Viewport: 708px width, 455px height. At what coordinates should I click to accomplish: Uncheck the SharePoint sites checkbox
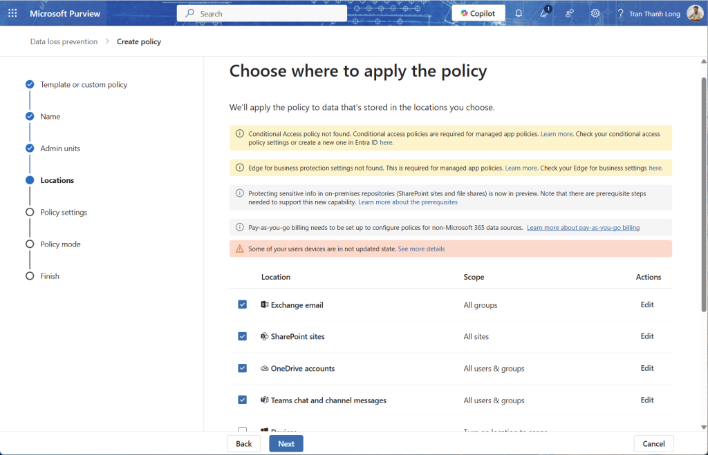[x=242, y=336]
